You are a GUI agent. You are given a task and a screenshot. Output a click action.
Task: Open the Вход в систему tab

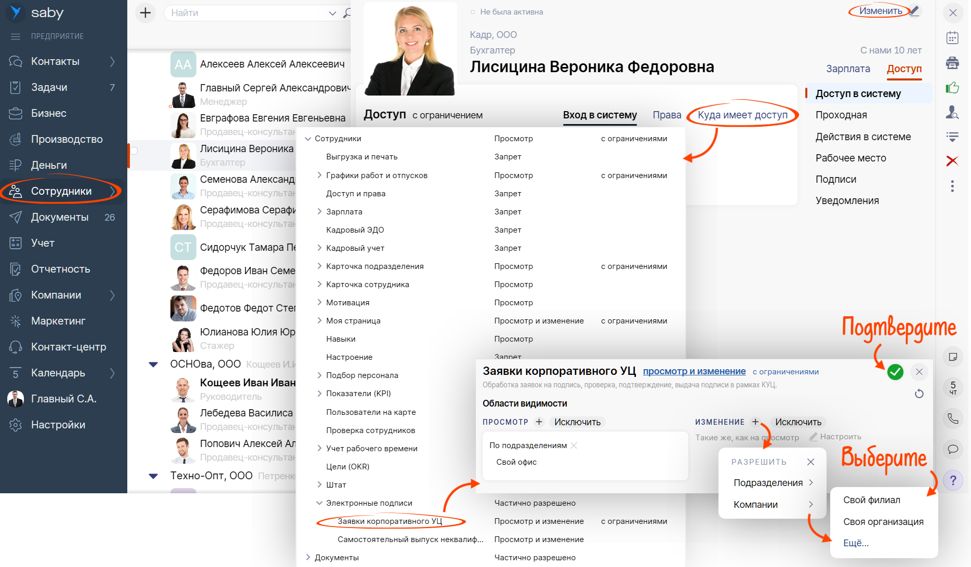tap(600, 115)
